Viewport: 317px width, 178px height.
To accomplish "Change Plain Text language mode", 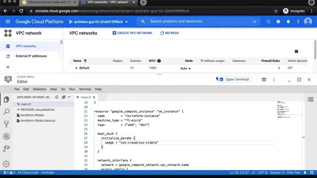I will [294, 173].
